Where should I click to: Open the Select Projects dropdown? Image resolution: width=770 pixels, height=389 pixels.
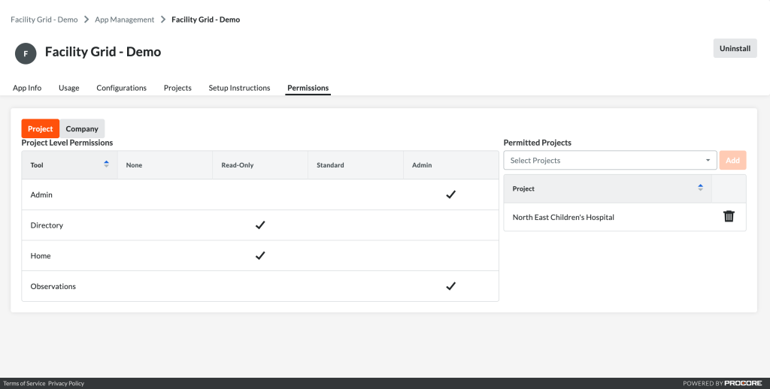[x=610, y=161]
